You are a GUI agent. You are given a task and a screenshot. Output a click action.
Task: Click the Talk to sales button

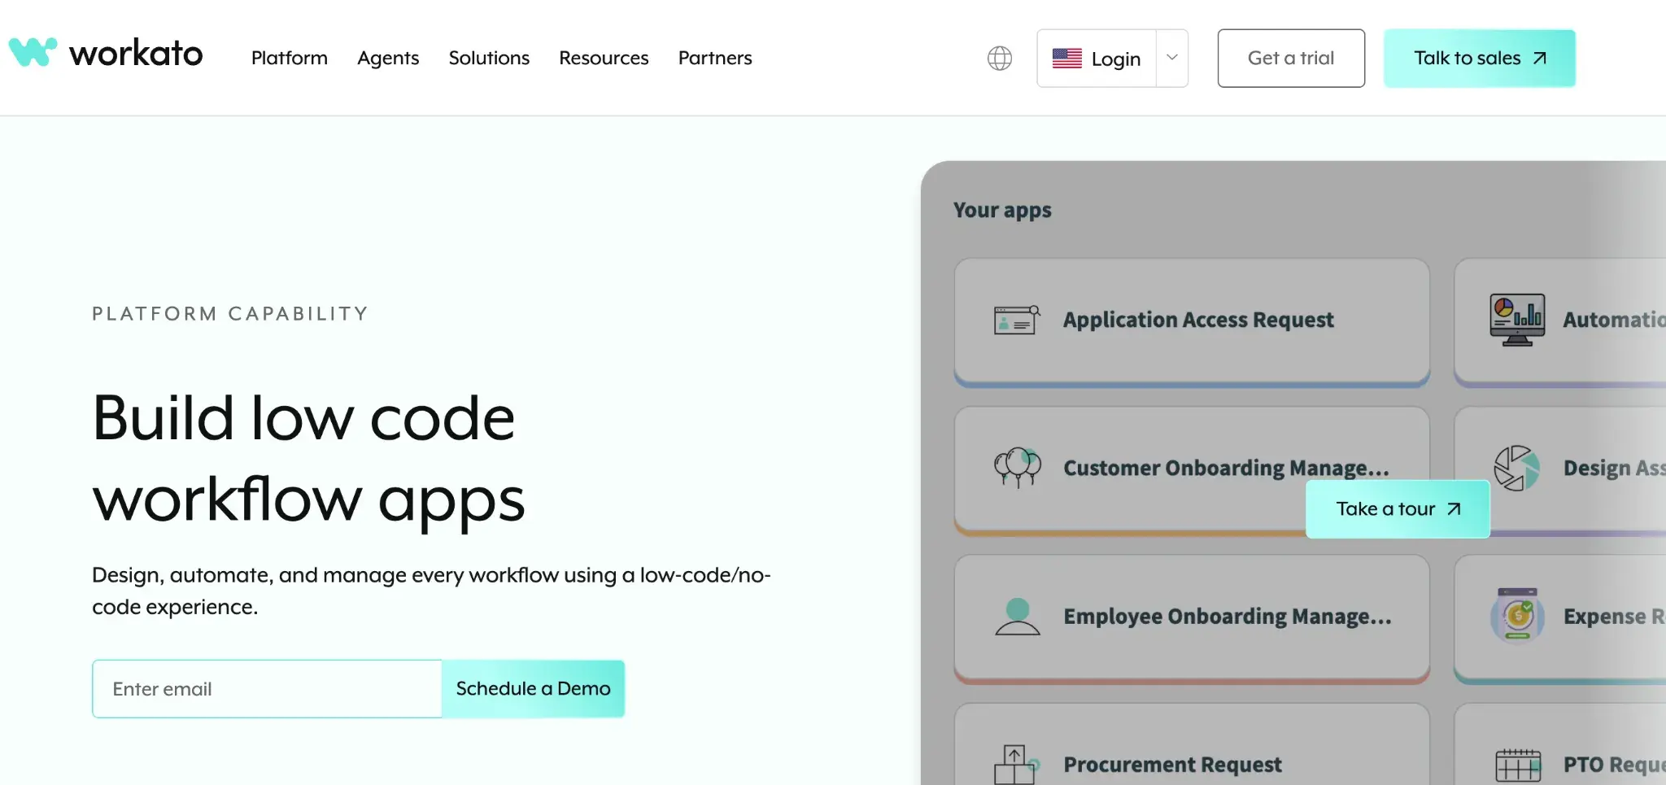1479,58
